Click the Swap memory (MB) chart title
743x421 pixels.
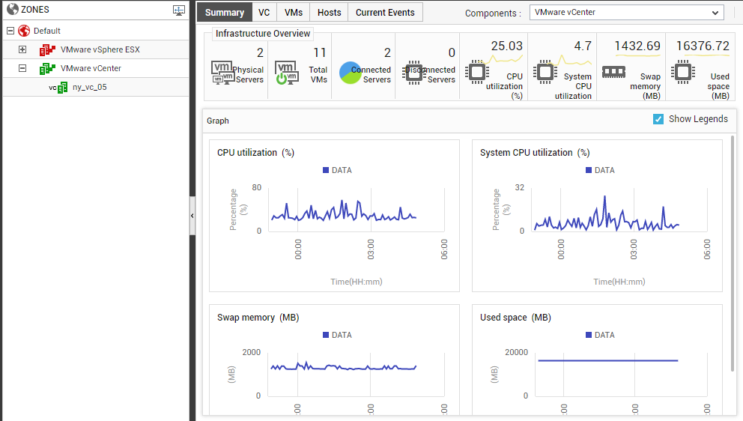click(x=258, y=318)
